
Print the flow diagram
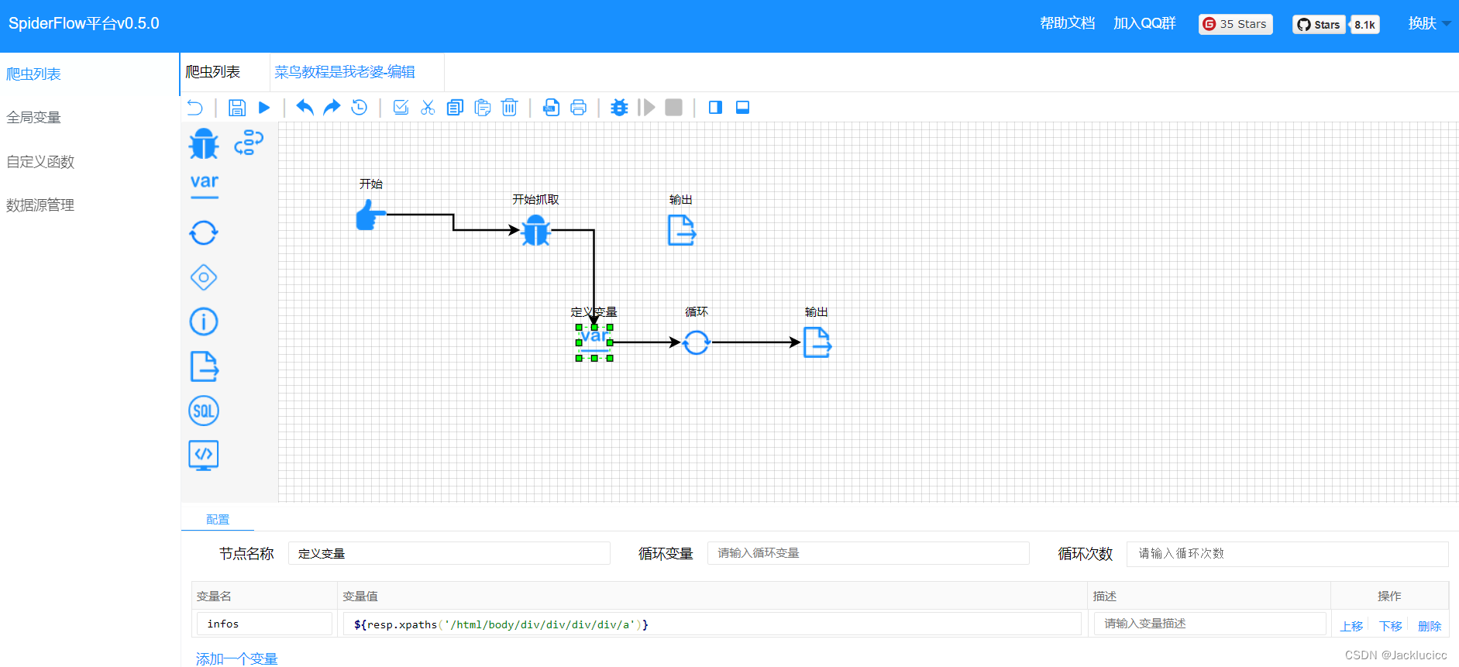tap(578, 108)
